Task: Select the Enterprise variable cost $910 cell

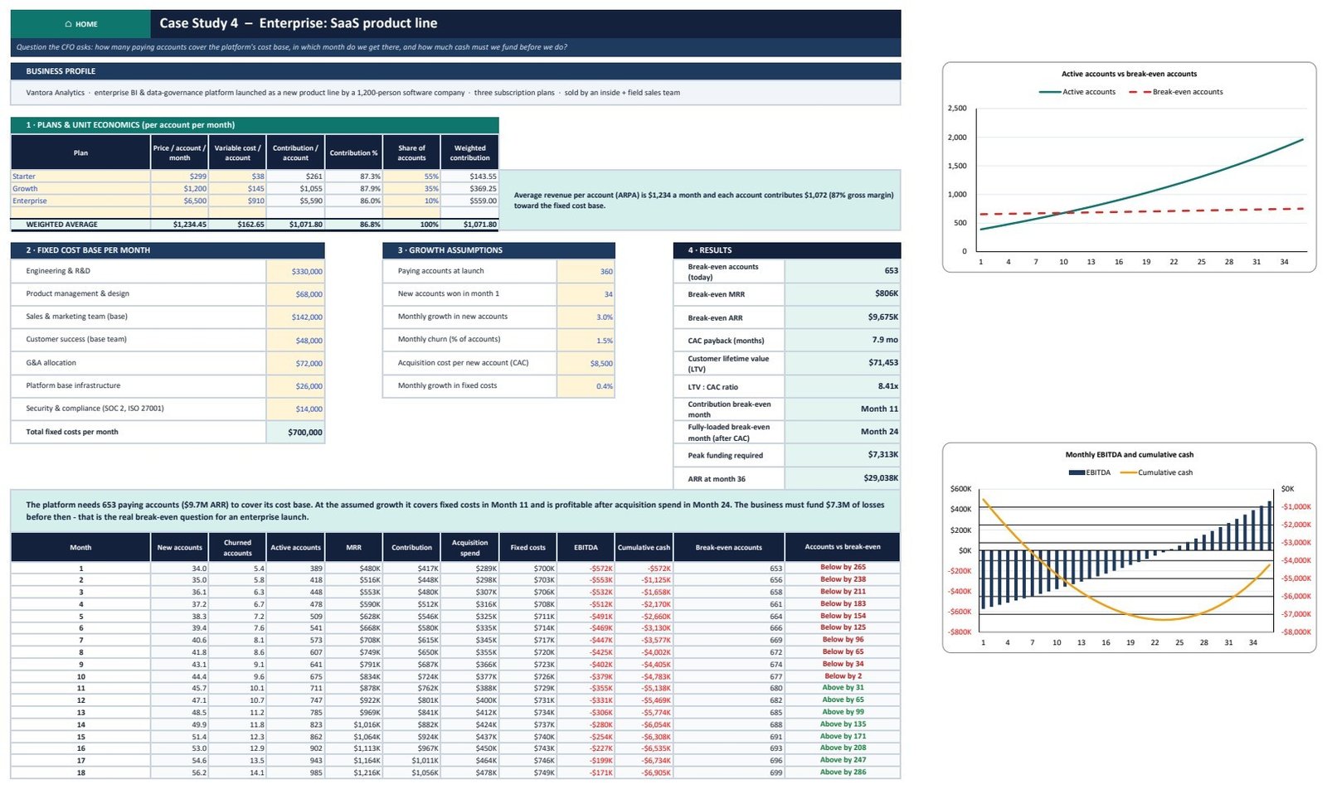Action: 237,201
